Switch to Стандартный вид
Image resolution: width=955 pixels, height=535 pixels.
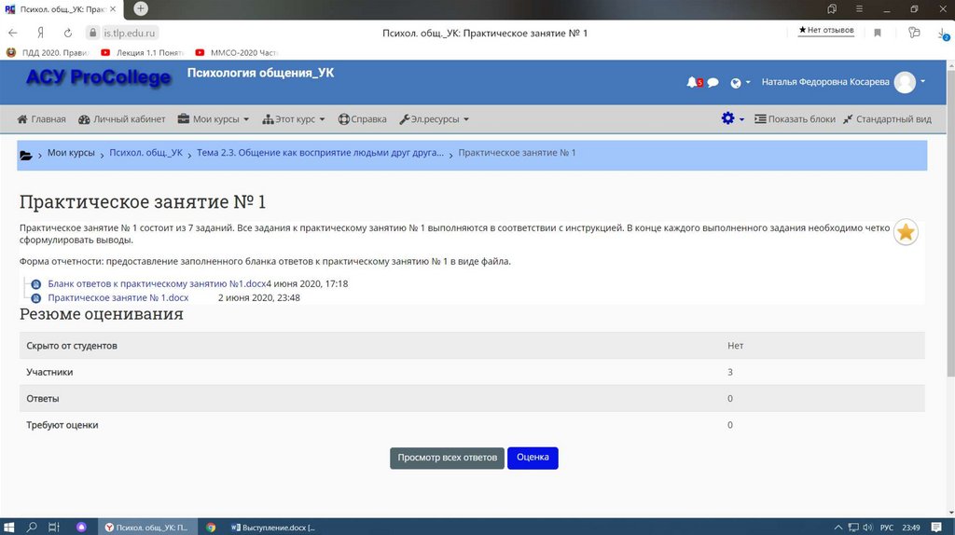888,119
